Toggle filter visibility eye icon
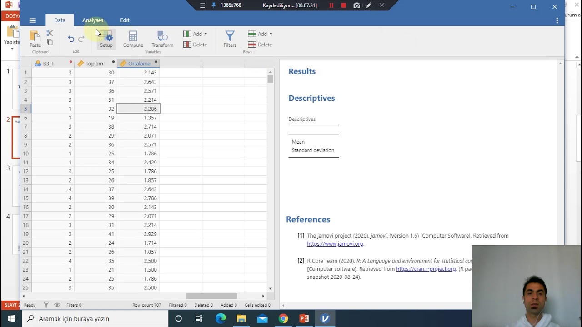Screen dimensions: 582x327 coord(57,305)
